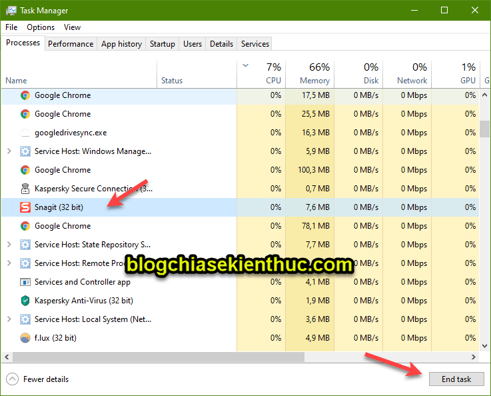Click Service Host: Local System gear icon
Viewport: 491px width, 396px height.
[x=25, y=319]
